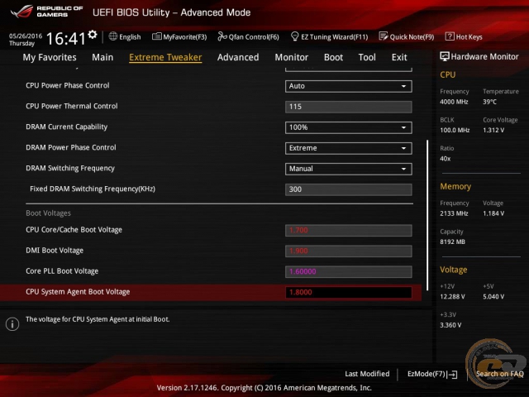The image size is (529, 397).
Task: Open CPU Power Phase Control dropdown
Action: coord(349,86)
